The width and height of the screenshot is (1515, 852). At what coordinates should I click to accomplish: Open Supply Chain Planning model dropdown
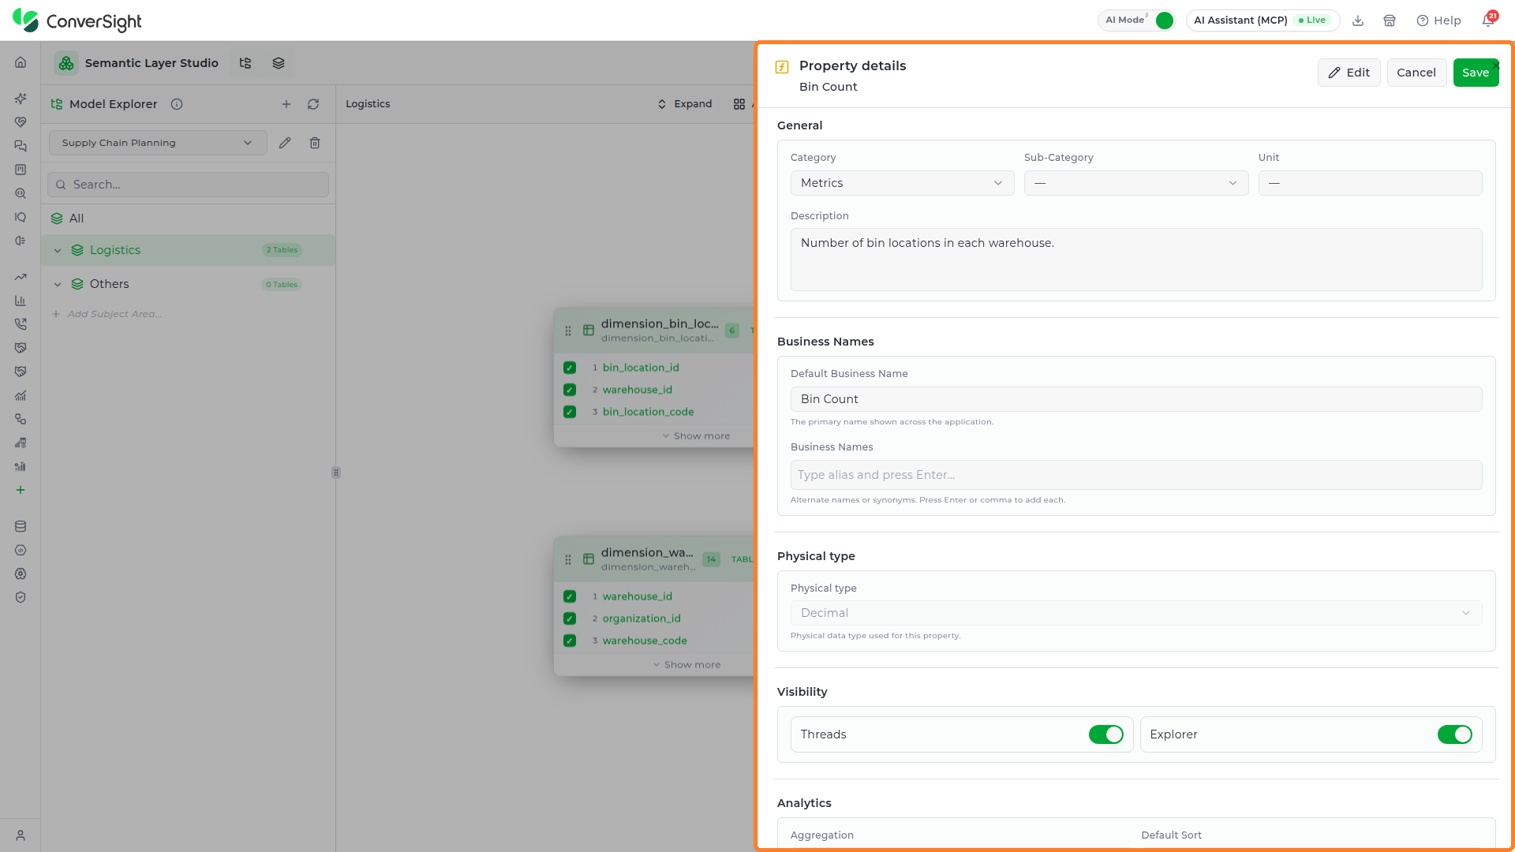158,143
